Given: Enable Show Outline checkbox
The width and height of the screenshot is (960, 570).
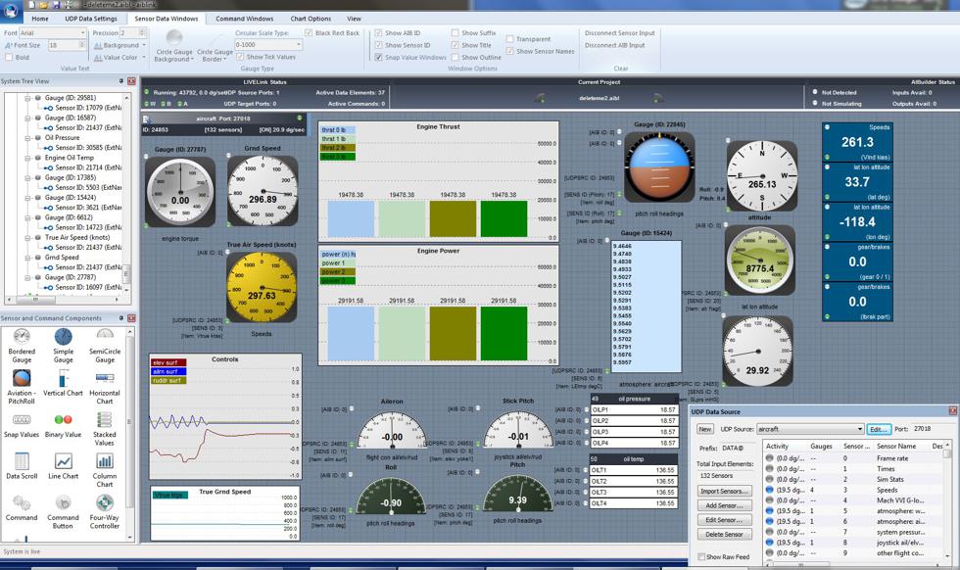Looking at the screenshot, I should click(455, 57).
